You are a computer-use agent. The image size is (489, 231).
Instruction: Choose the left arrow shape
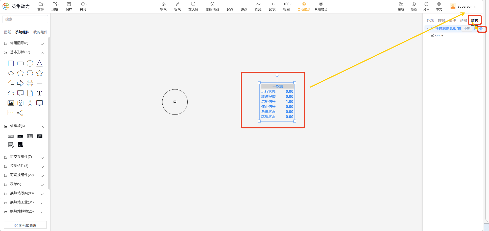click(x=11, y=83)
